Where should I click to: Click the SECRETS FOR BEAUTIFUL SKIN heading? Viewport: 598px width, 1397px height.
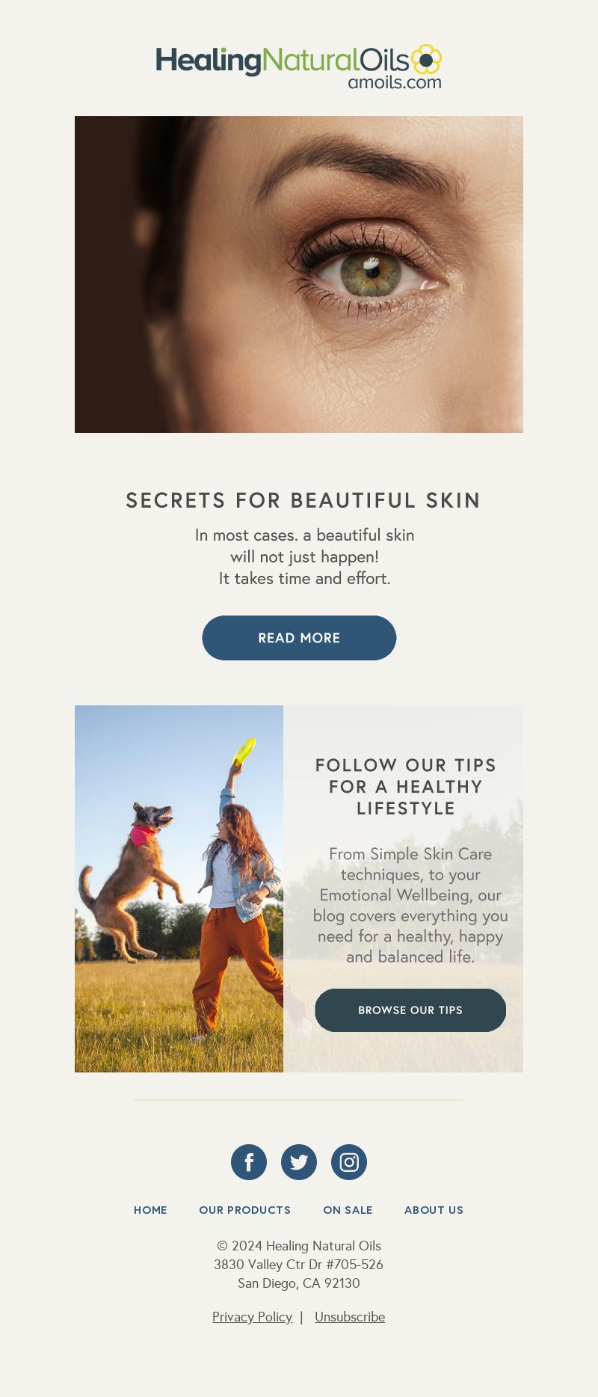[303, 500]
